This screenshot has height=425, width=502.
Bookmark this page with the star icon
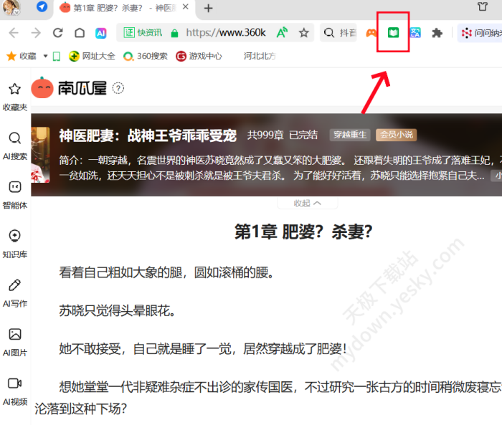(304, 33)
